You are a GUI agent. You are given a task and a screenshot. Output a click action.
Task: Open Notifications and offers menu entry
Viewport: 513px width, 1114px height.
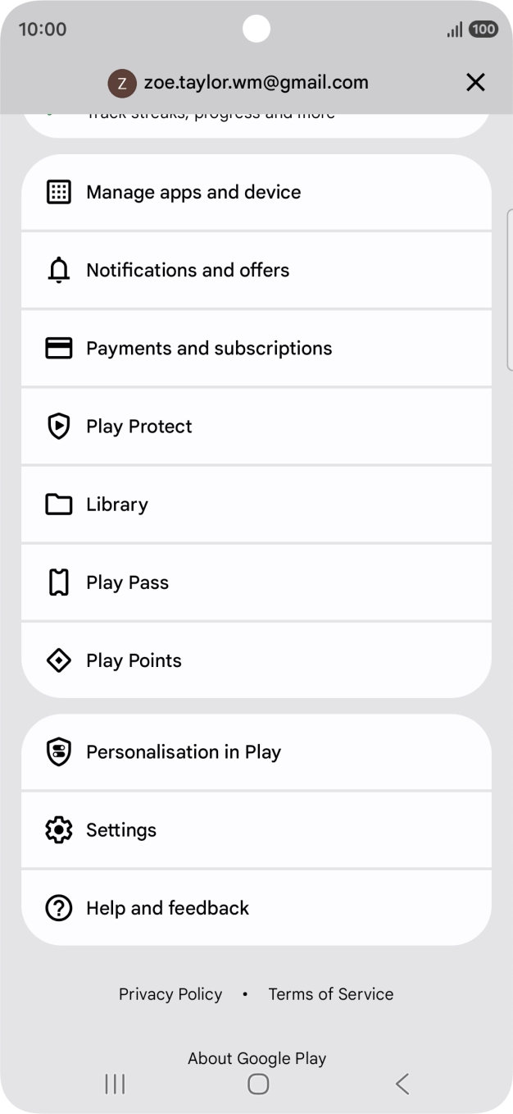(256, 270)
